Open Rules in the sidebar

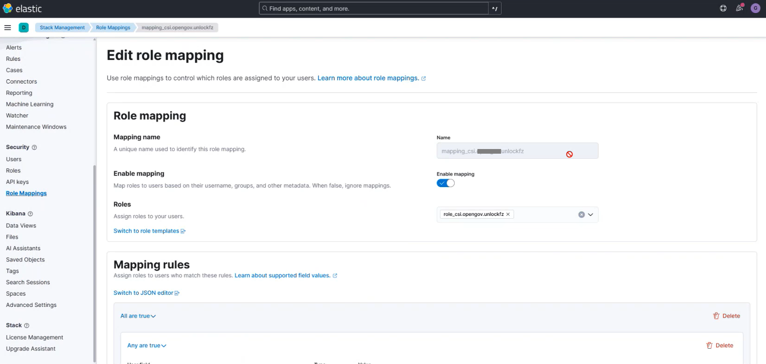coord(13,59)
